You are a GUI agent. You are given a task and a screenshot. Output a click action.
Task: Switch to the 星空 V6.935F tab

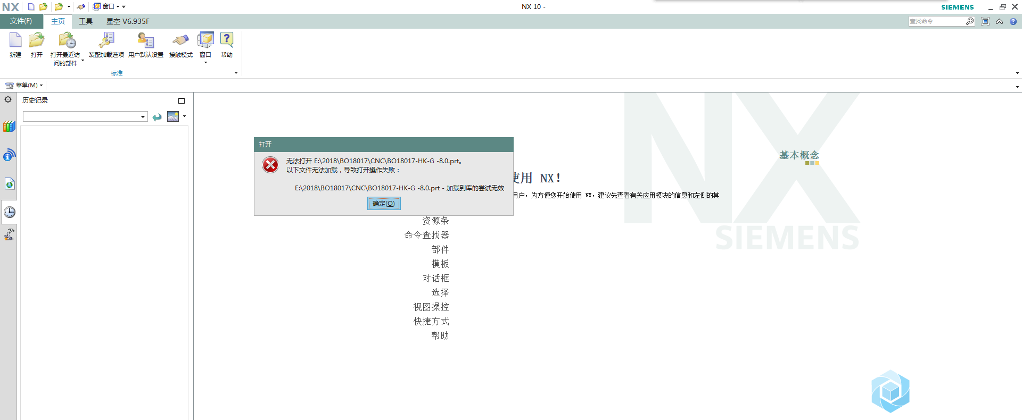click(x=128, y=21)
